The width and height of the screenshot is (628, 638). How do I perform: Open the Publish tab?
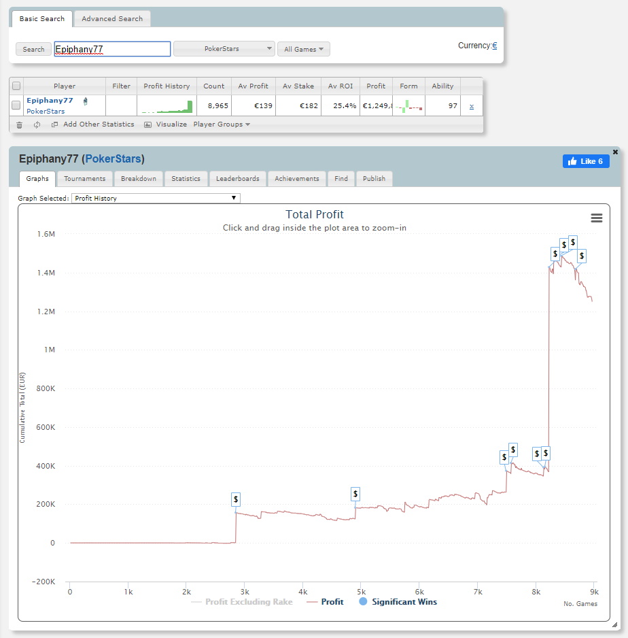click(x=374, y=179)
